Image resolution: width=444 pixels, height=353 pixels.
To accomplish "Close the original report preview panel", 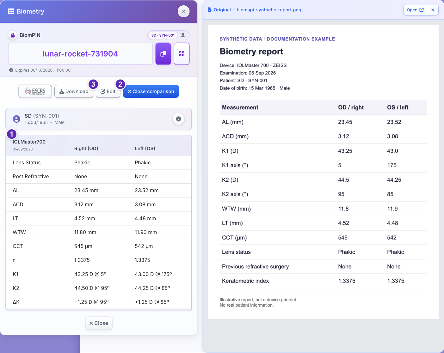I will [x=433, y=10].
